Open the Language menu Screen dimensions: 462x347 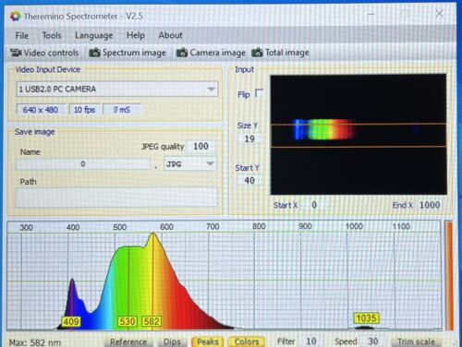pyautogui.click(x=94, y=36)
